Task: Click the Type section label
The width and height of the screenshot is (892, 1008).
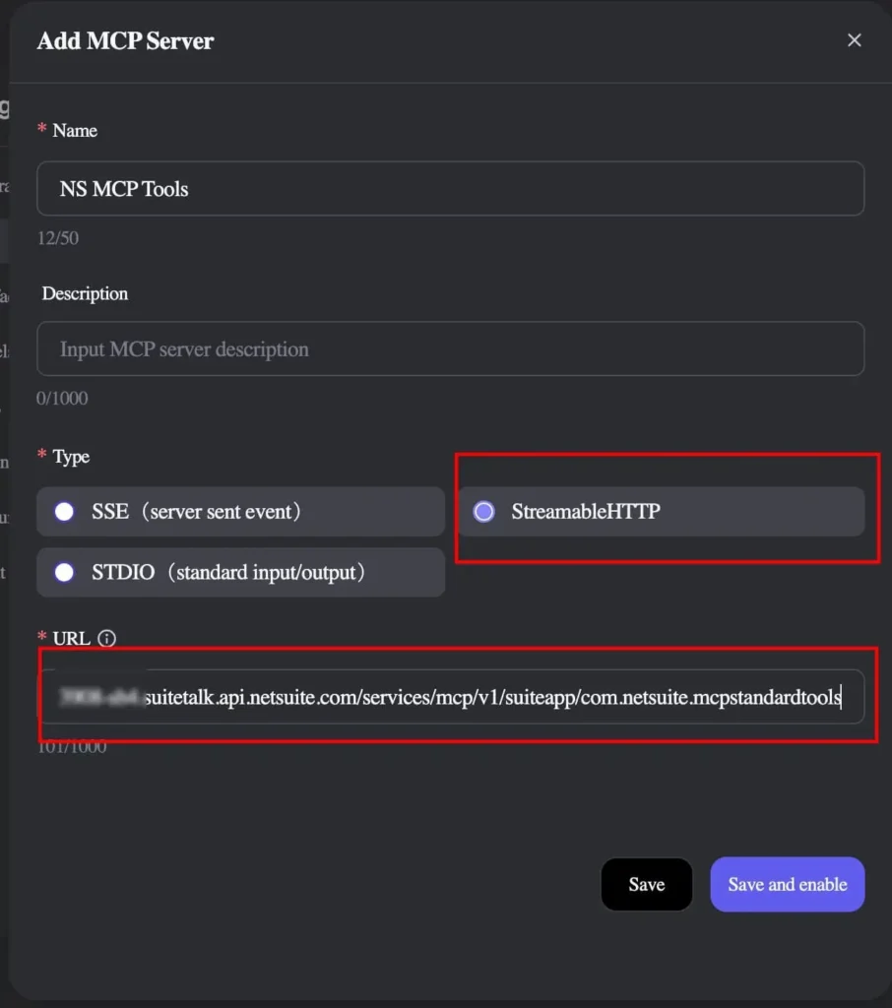Action: pos(71,457)
